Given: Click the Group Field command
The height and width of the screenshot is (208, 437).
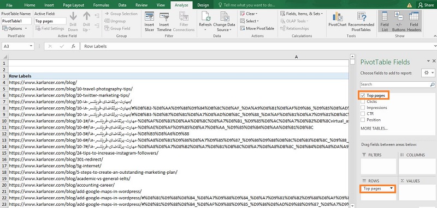Looking at the screenshot, I should pyautogui.click(x=117, y=28).
